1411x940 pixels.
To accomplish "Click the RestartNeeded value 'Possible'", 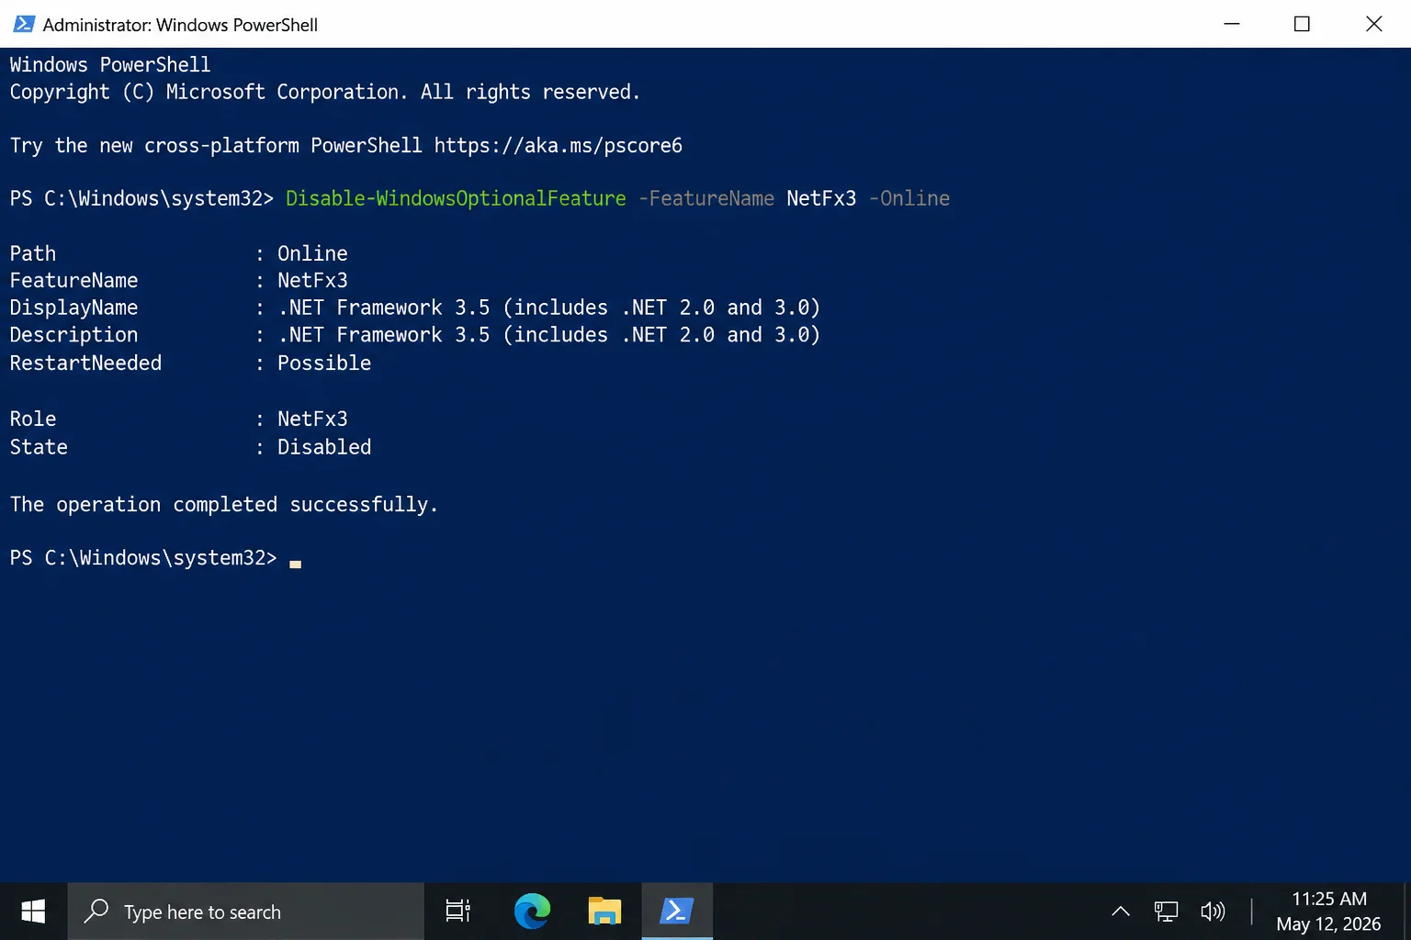I will pos(324,363).
